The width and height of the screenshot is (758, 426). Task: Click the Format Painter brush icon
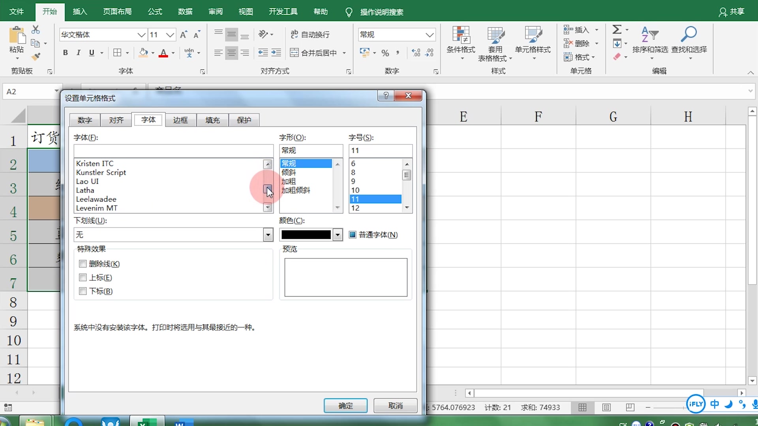pyautogui.click(x=36, y=57)
